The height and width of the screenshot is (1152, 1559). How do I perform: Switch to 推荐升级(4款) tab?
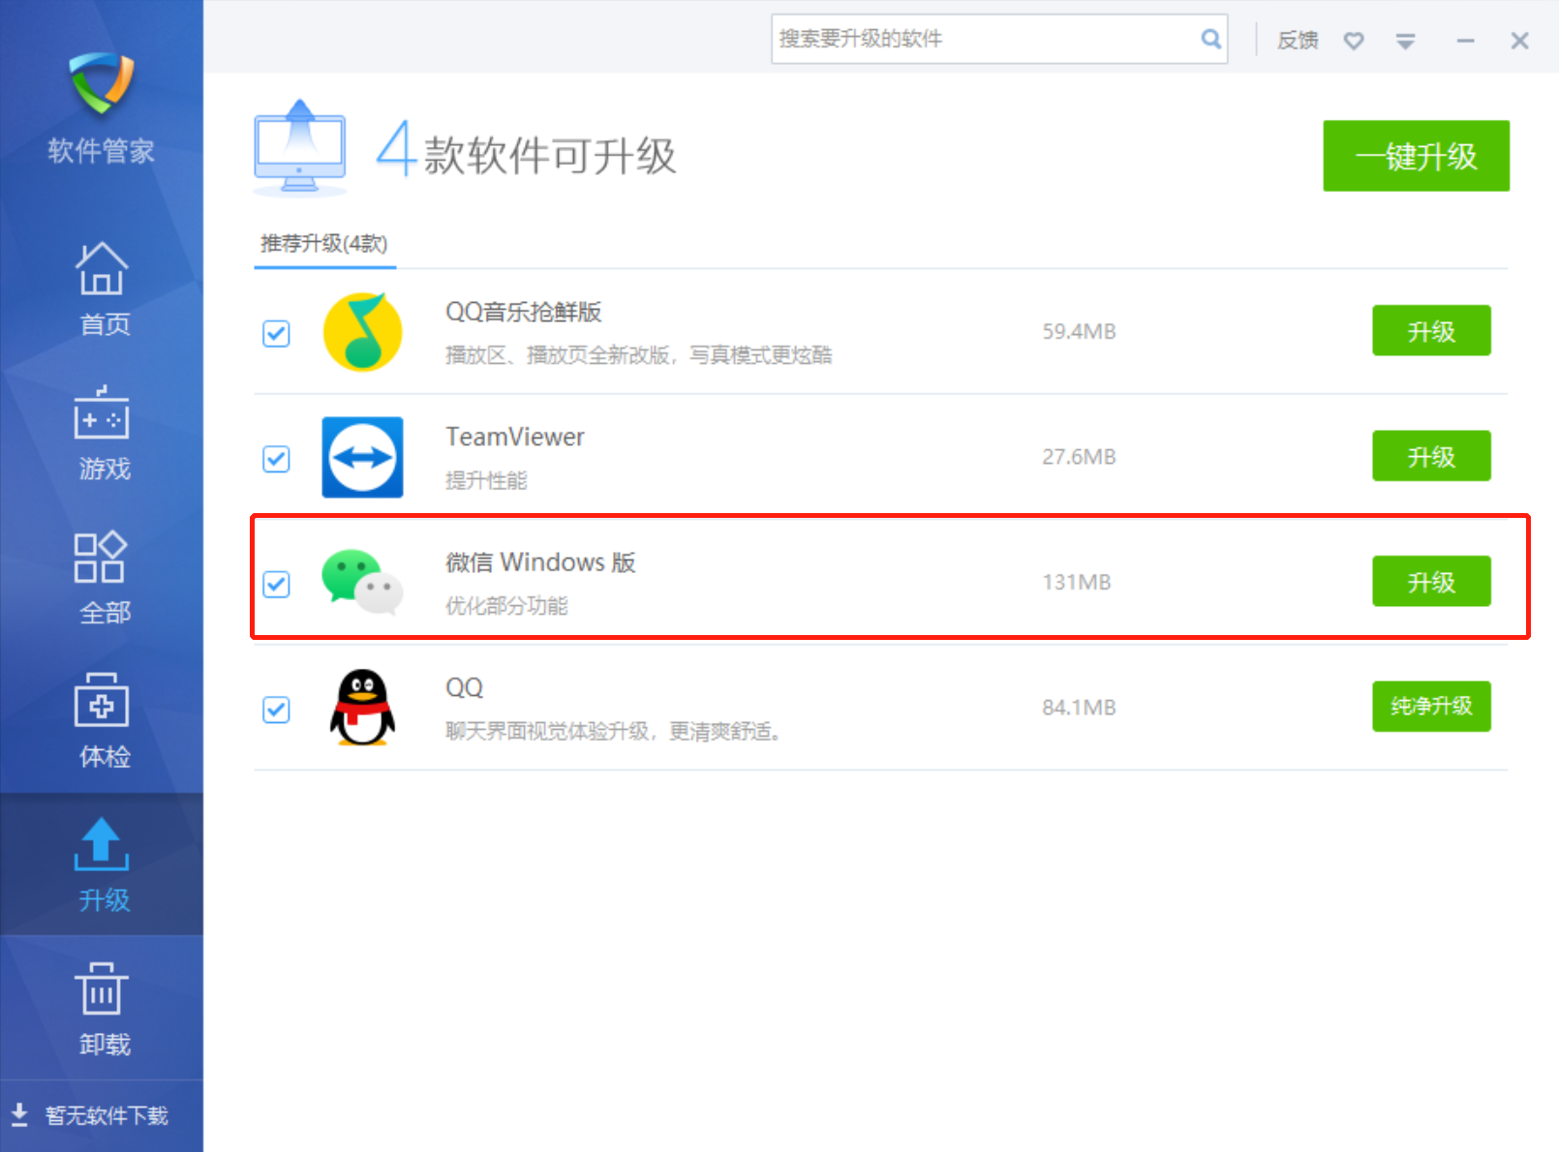click(x=324, y=243)
